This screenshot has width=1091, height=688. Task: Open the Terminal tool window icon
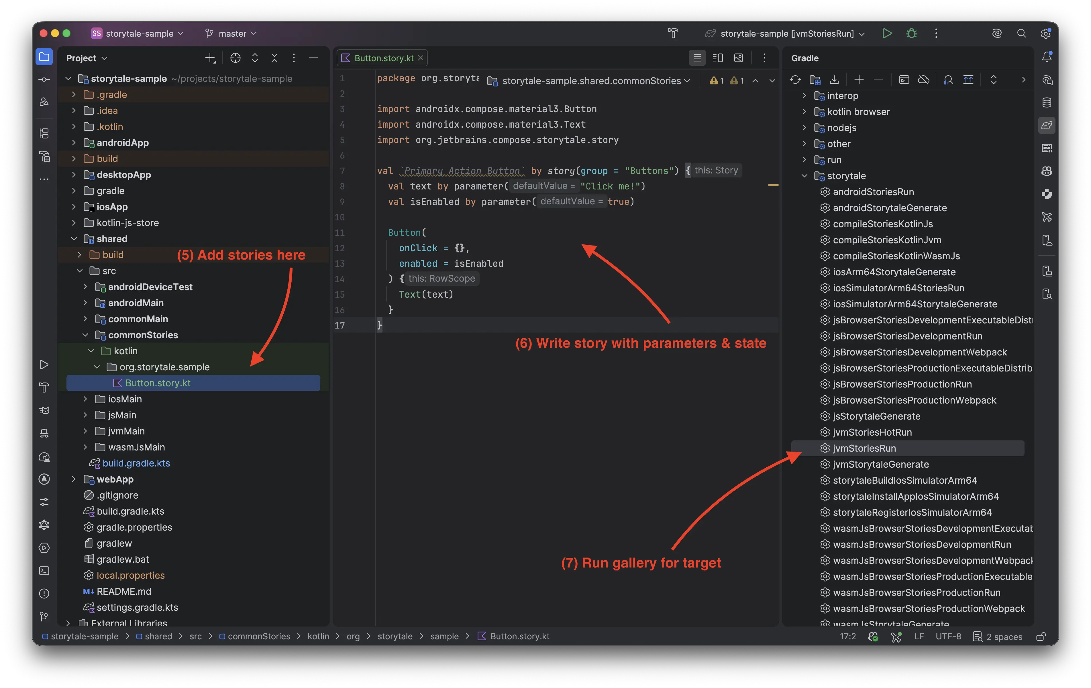tap(44, 571)
